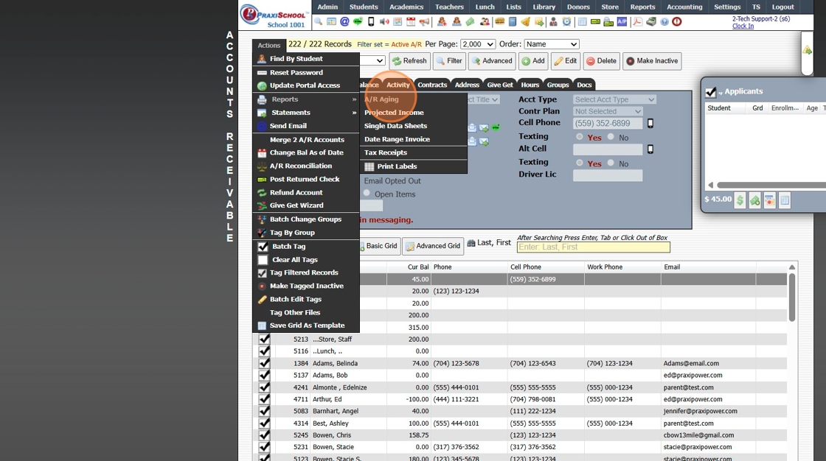Click the Last, First search input field

593,247
